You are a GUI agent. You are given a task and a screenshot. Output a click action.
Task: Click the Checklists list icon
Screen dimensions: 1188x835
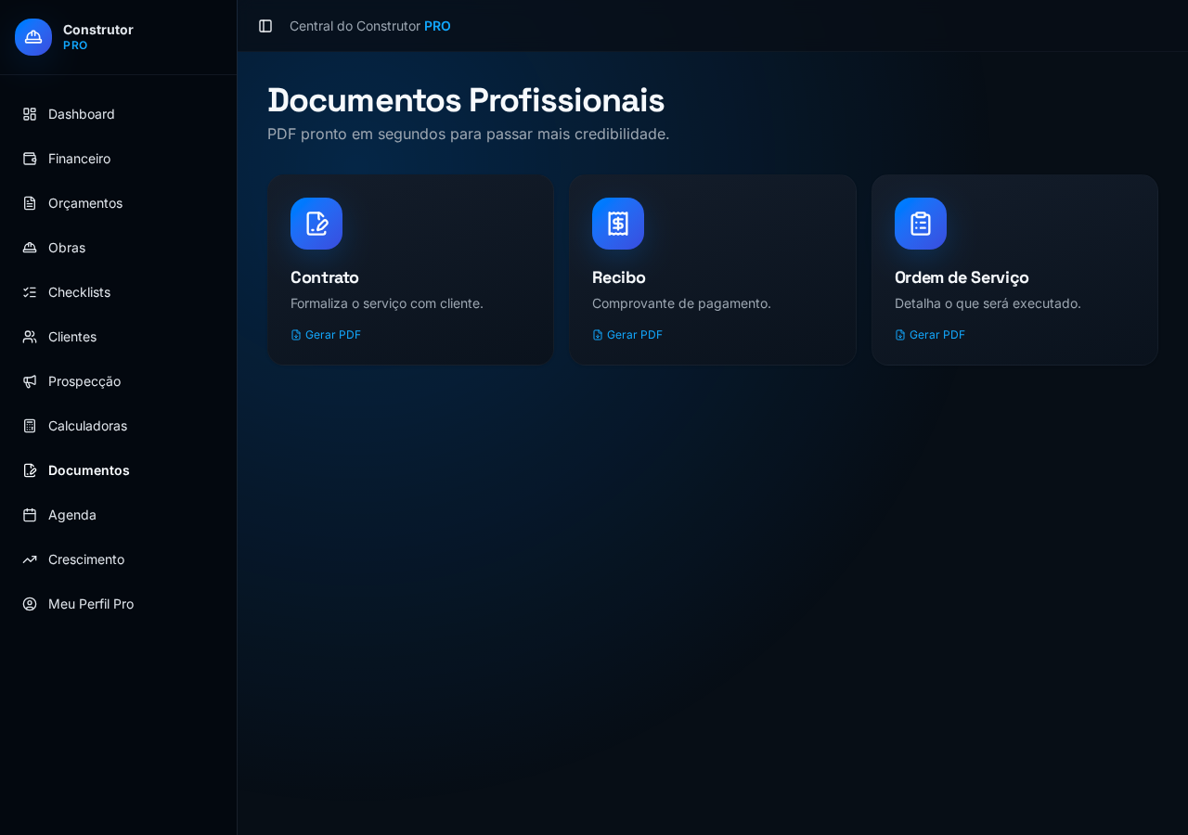click(x=30, y=292)
